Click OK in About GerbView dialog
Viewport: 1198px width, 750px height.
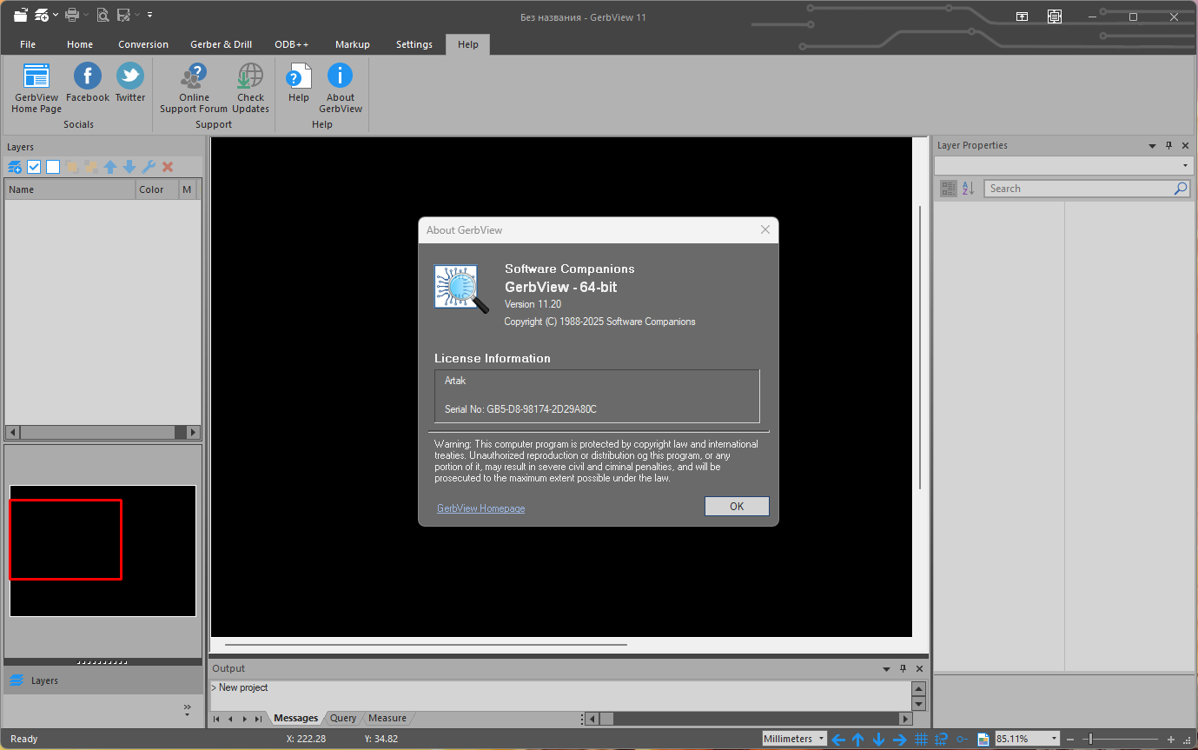point(737,507)
